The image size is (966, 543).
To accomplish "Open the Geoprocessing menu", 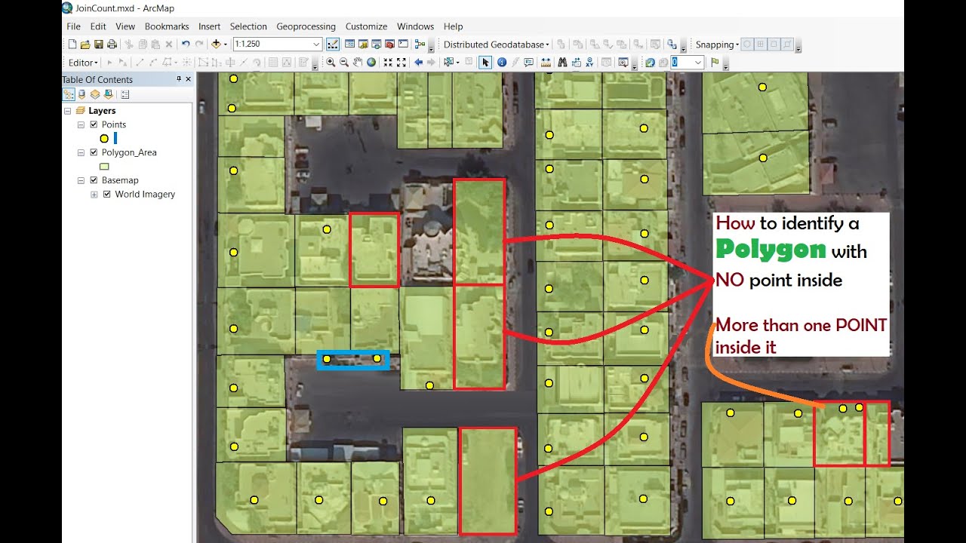I will coord(306,26).
